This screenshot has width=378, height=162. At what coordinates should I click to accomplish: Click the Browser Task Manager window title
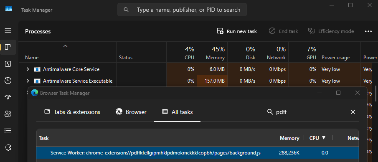[x=65, y=93]
